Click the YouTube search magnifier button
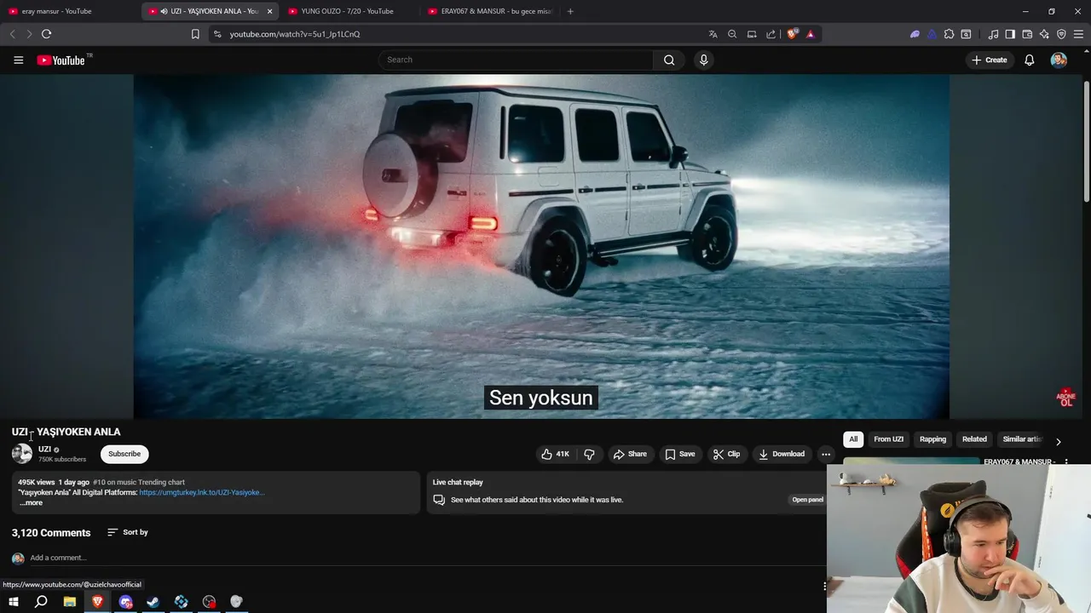 pyautogui.click(x=669, y=60)
